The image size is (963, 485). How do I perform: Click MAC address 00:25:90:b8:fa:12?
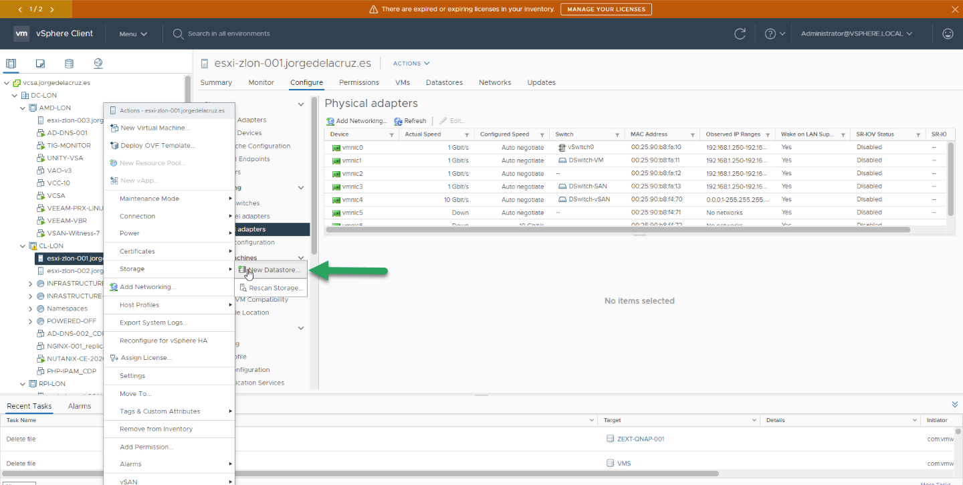(x=655, y=173)
